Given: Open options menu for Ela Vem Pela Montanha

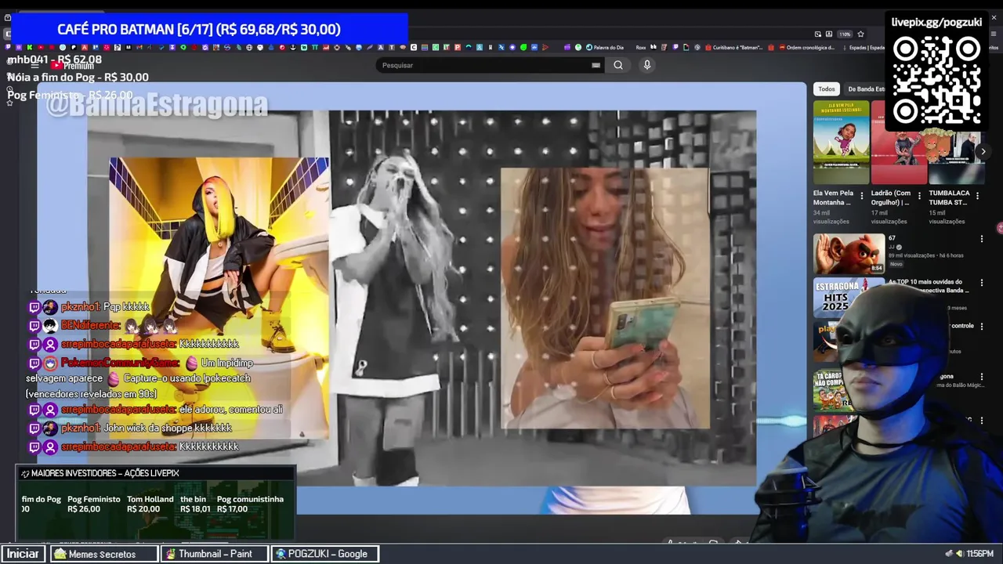Looking at the screenshot, I should click(862, 196).
